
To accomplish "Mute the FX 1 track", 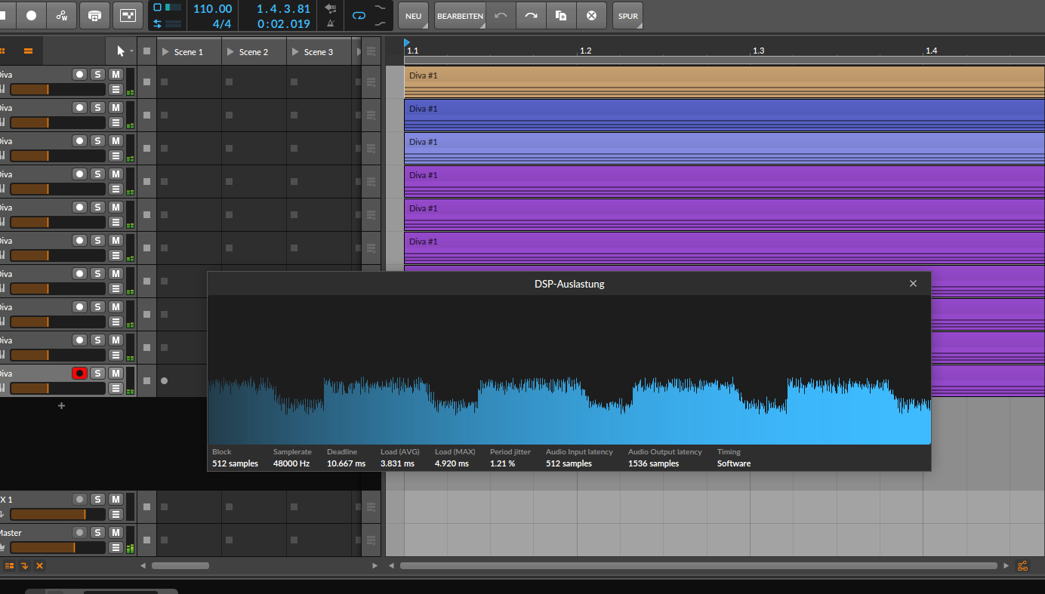I will pos(116,499).
